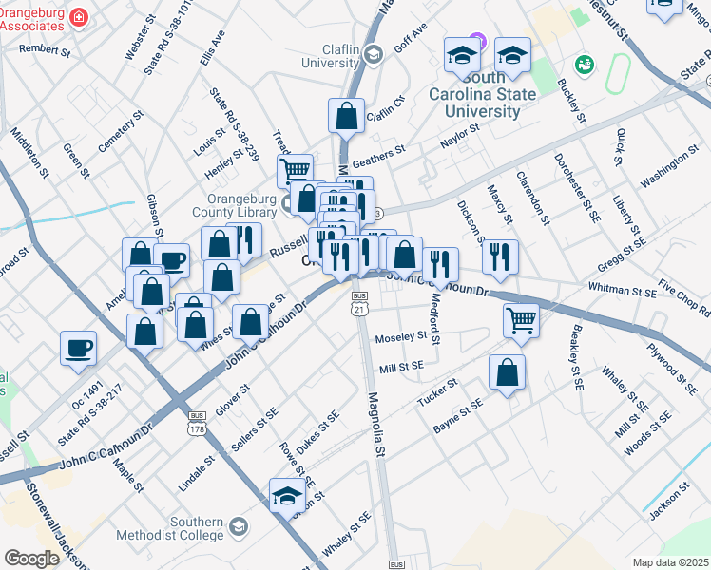
Task: Click the Mill St SE label near Magnolia St
Action: pos(401,368)
